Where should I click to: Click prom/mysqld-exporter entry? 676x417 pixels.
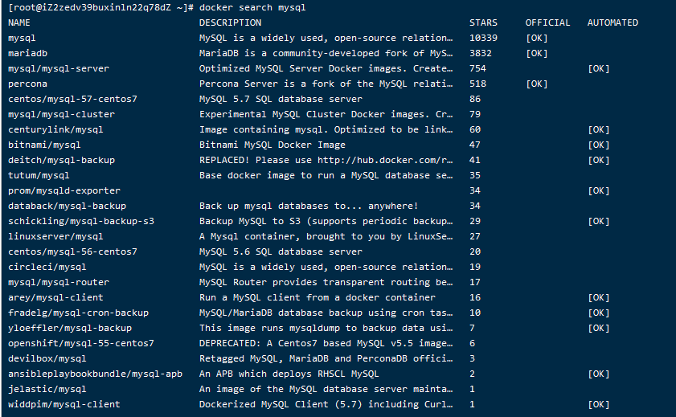coord(64,190)
